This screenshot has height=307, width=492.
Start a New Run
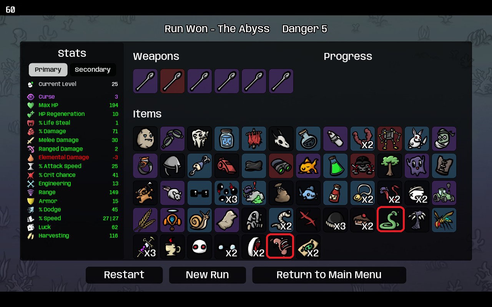click(x=207, y=275)
